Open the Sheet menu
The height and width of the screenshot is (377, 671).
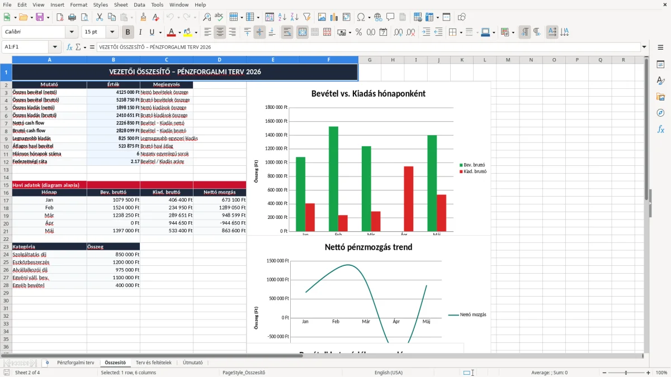pyautogui.click(x=121, y=4)
